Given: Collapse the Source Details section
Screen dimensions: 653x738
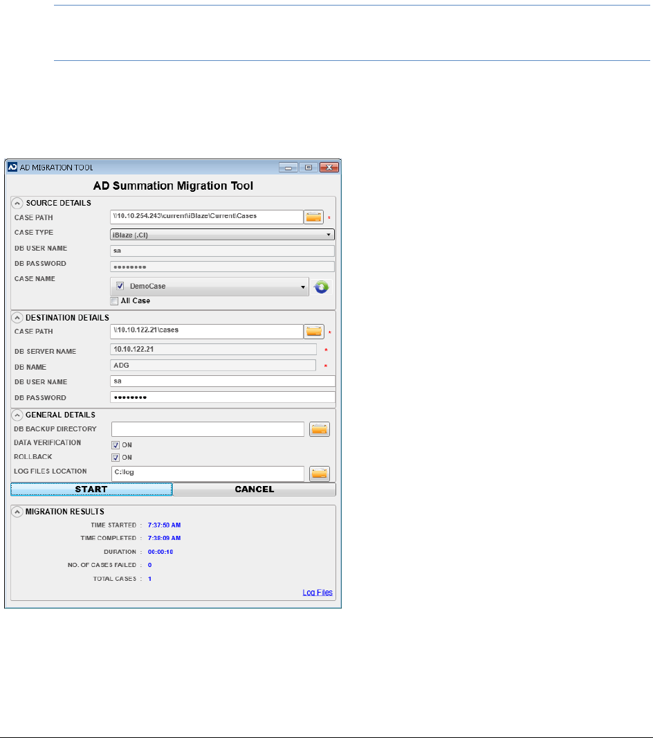Looking at the screenshot, I should point(17,204).
